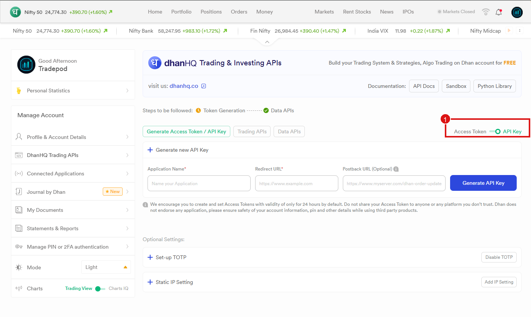531x317 pixels.
Task: Click the DhanHQ Trading APIs code icon
Action: tap(19, 155)
